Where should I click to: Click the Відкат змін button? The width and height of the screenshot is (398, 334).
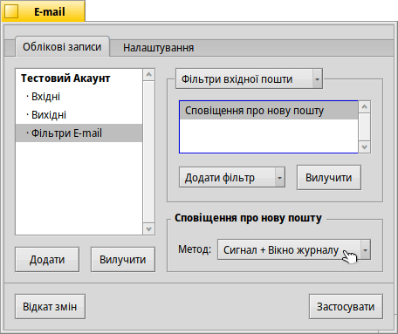click(50, 307)
